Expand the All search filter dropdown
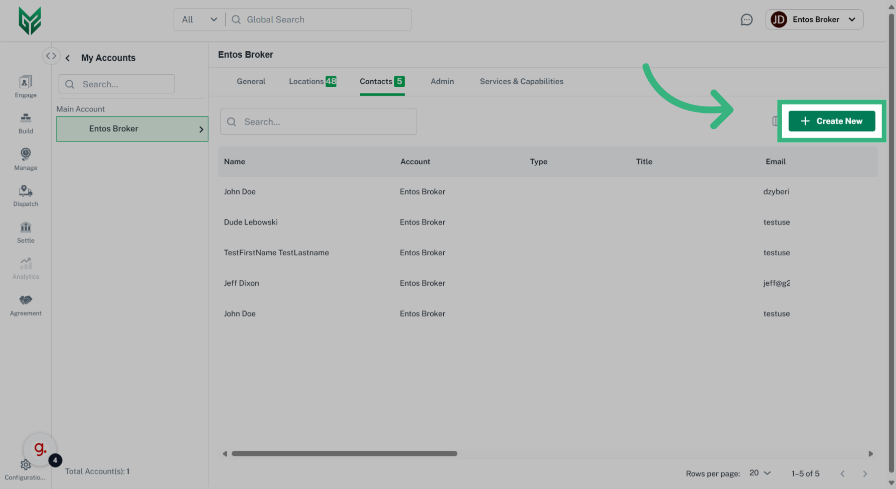896x489 pixels. pos(199,20)
